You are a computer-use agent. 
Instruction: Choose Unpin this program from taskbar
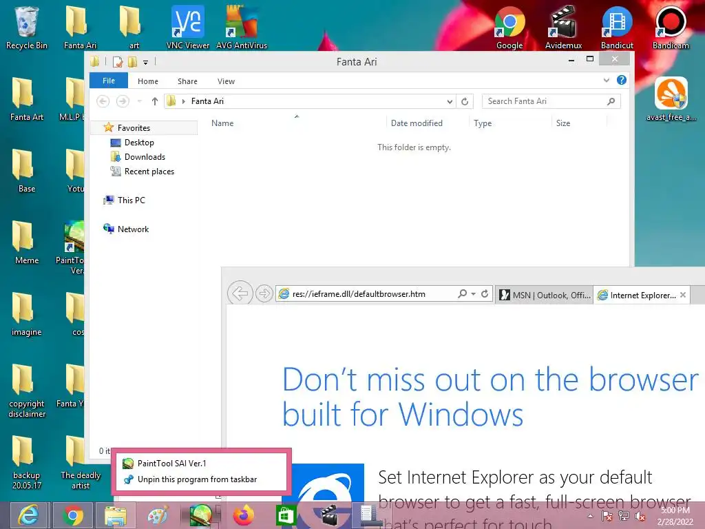197,479
